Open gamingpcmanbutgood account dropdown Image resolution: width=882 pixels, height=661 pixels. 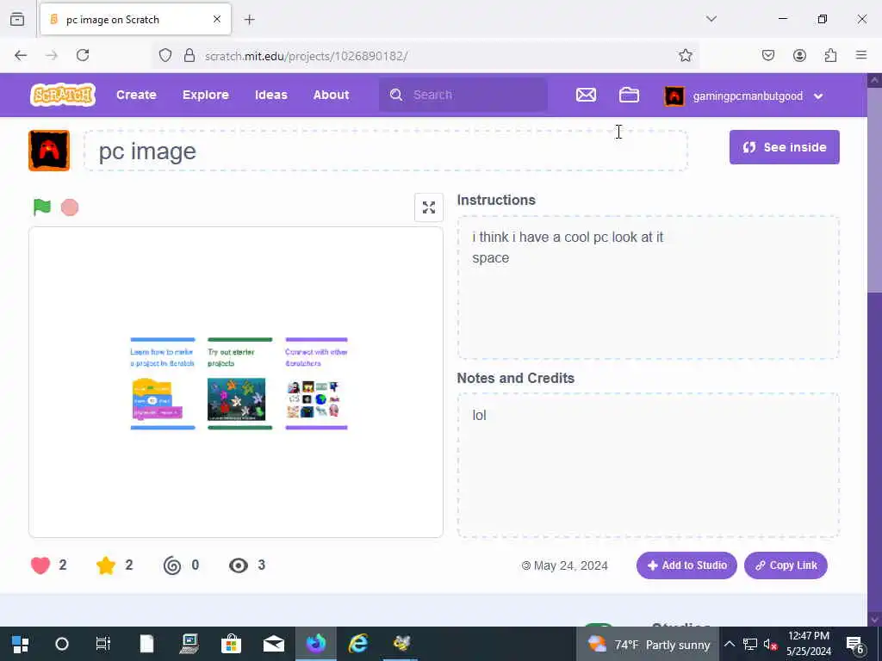tap(818, 96)
